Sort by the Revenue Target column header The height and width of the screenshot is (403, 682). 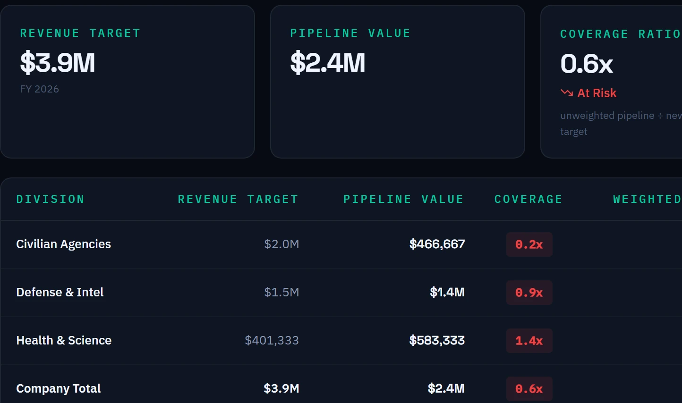click(238, 199)
